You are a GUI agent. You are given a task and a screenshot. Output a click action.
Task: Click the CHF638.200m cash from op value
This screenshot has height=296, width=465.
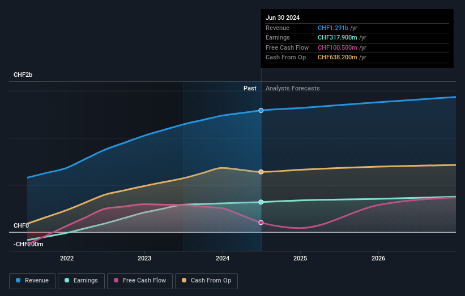(x=337, y=58)
